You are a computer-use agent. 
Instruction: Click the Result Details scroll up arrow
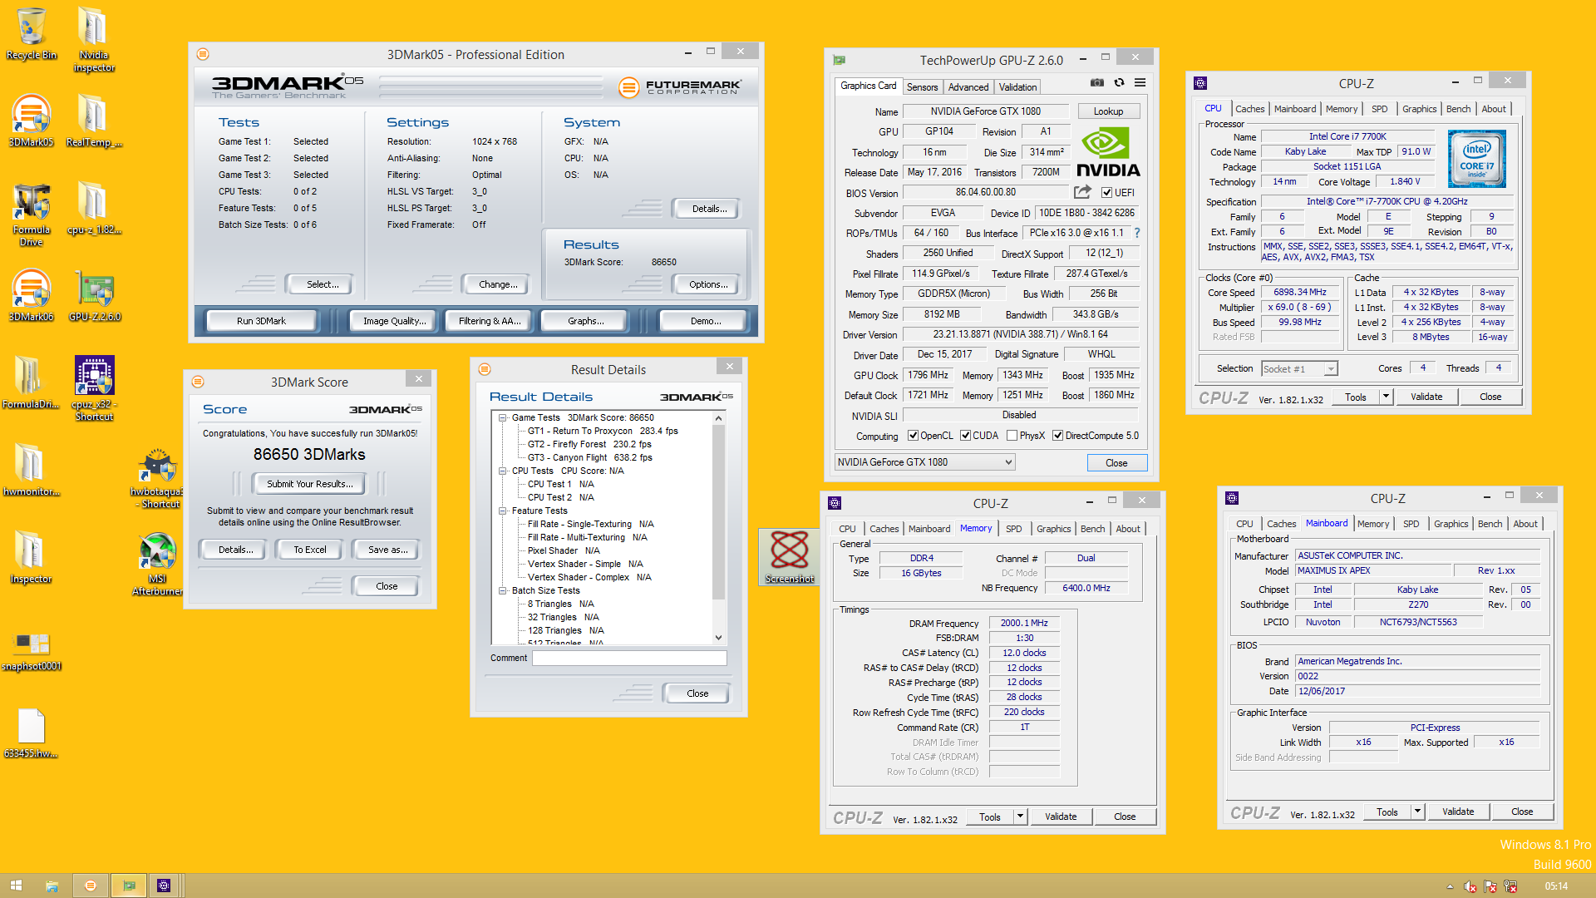718,418
